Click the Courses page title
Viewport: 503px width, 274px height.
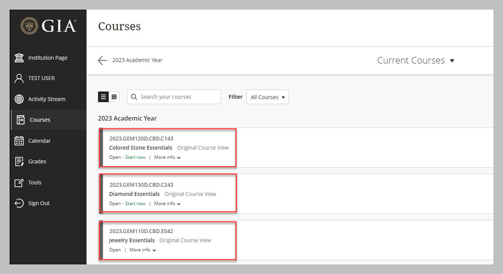[x=119, y=26]
